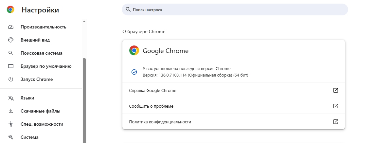Click Report a problem external link icon

335,106
